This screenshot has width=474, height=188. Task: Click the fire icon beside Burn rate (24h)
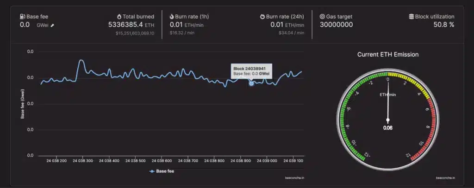[x=262, y=17]
